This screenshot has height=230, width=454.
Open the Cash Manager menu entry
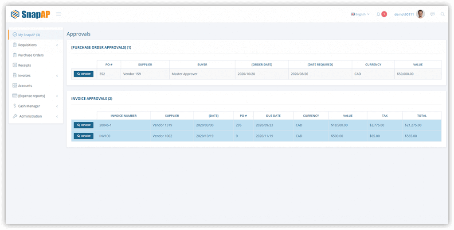pyautogui.click(x=35, y=106)
